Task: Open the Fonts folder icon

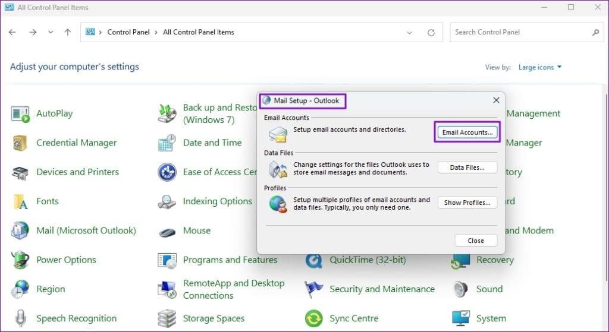Action: [x=20, y=201]
